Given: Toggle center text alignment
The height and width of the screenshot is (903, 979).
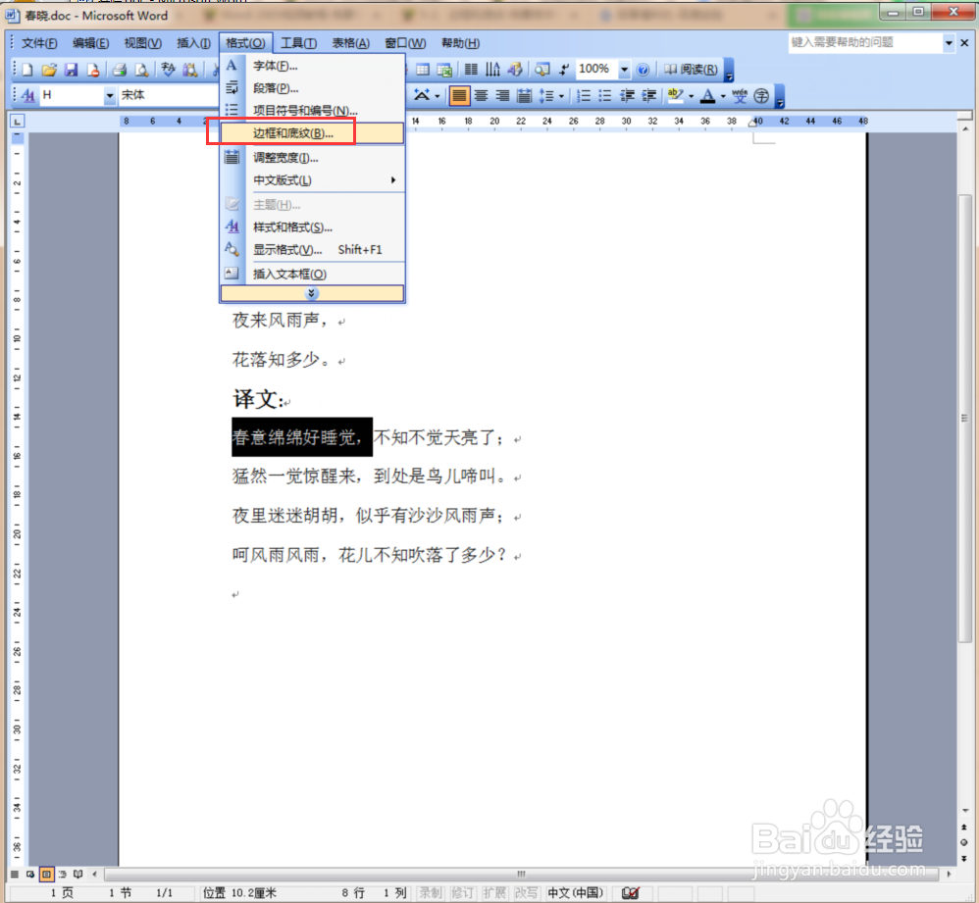Looking at the screenshot, I should coord(481,96).
